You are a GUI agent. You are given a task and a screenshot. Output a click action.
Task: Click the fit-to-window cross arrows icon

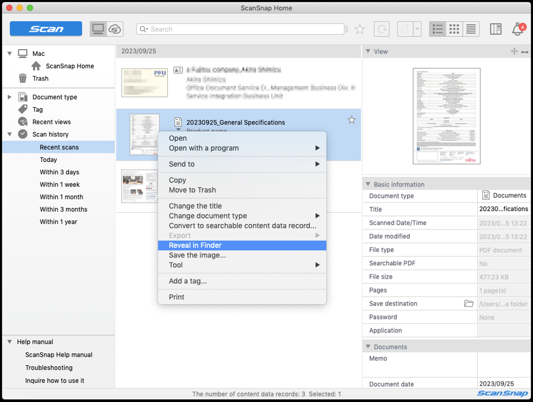pyautogui.click(x=514, y=51)
